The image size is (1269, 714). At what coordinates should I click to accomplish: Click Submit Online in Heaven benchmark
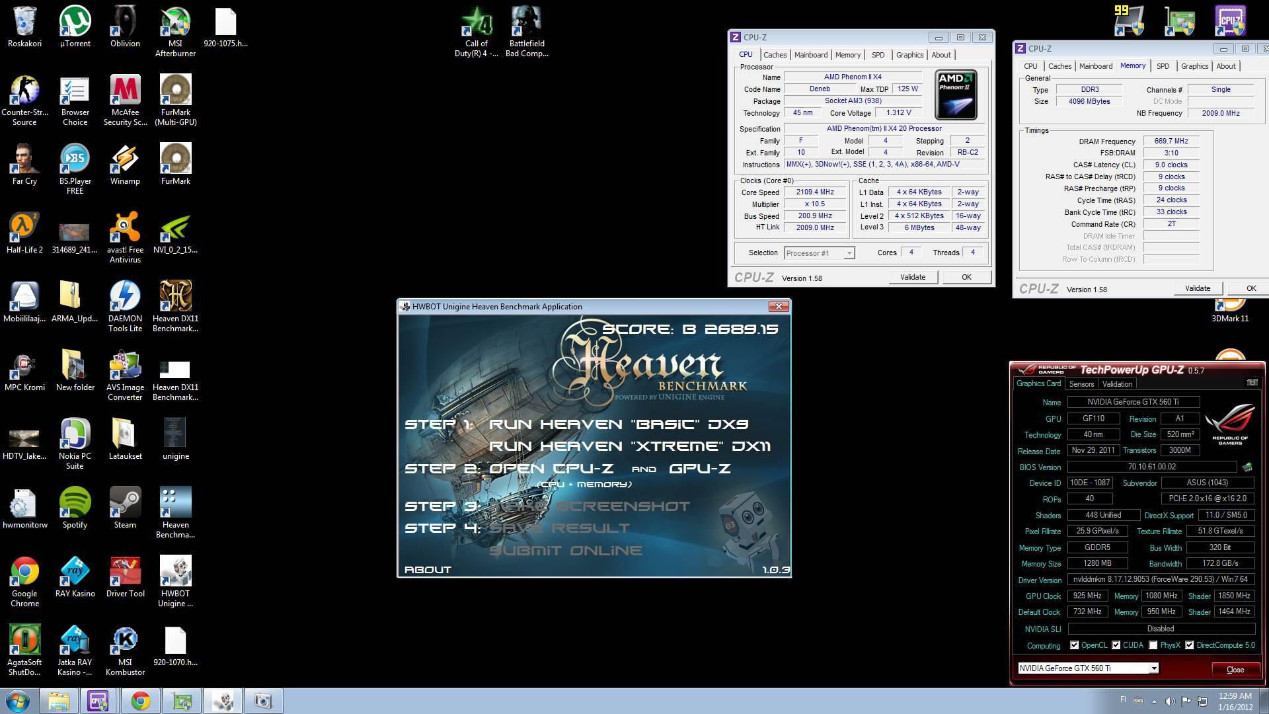[x=566, y=551]
